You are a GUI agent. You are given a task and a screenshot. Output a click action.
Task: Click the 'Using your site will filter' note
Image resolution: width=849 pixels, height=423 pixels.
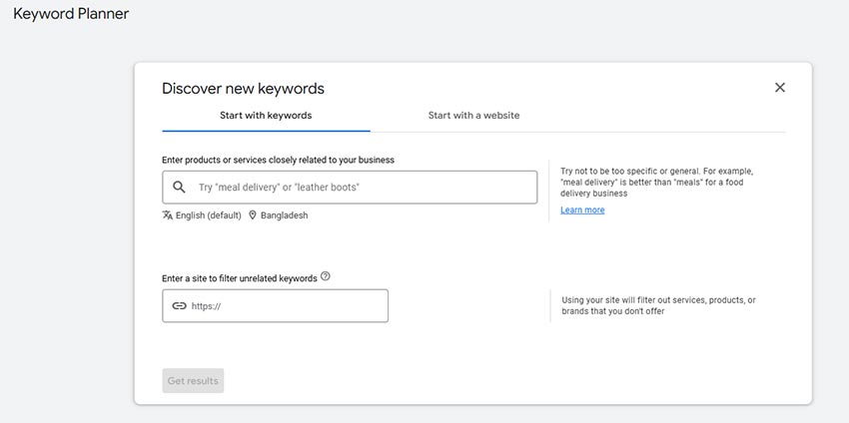658,305
